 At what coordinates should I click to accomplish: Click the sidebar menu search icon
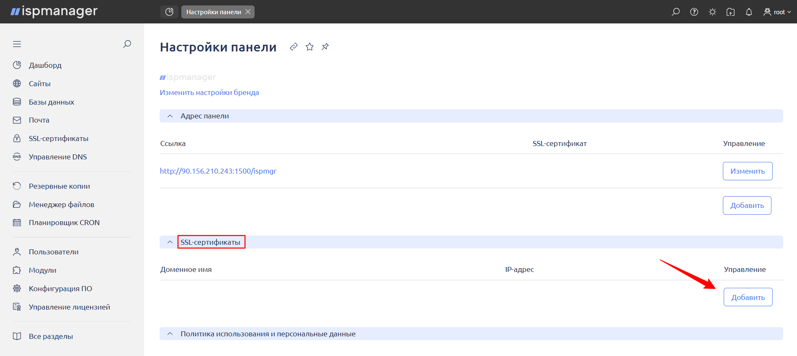click(x=127, y=44)
